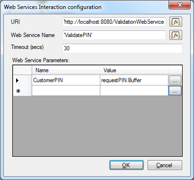Click the empty Value cell in new row
The height and width of the screenshot is (180, 194).
[134, 91]
